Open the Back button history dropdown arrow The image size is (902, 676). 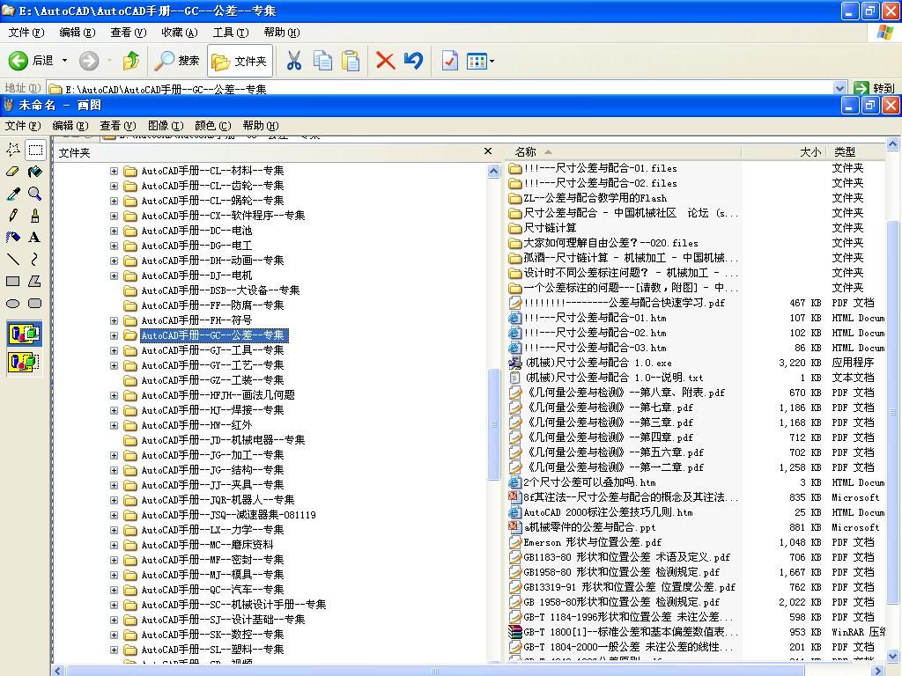(64, 61)
